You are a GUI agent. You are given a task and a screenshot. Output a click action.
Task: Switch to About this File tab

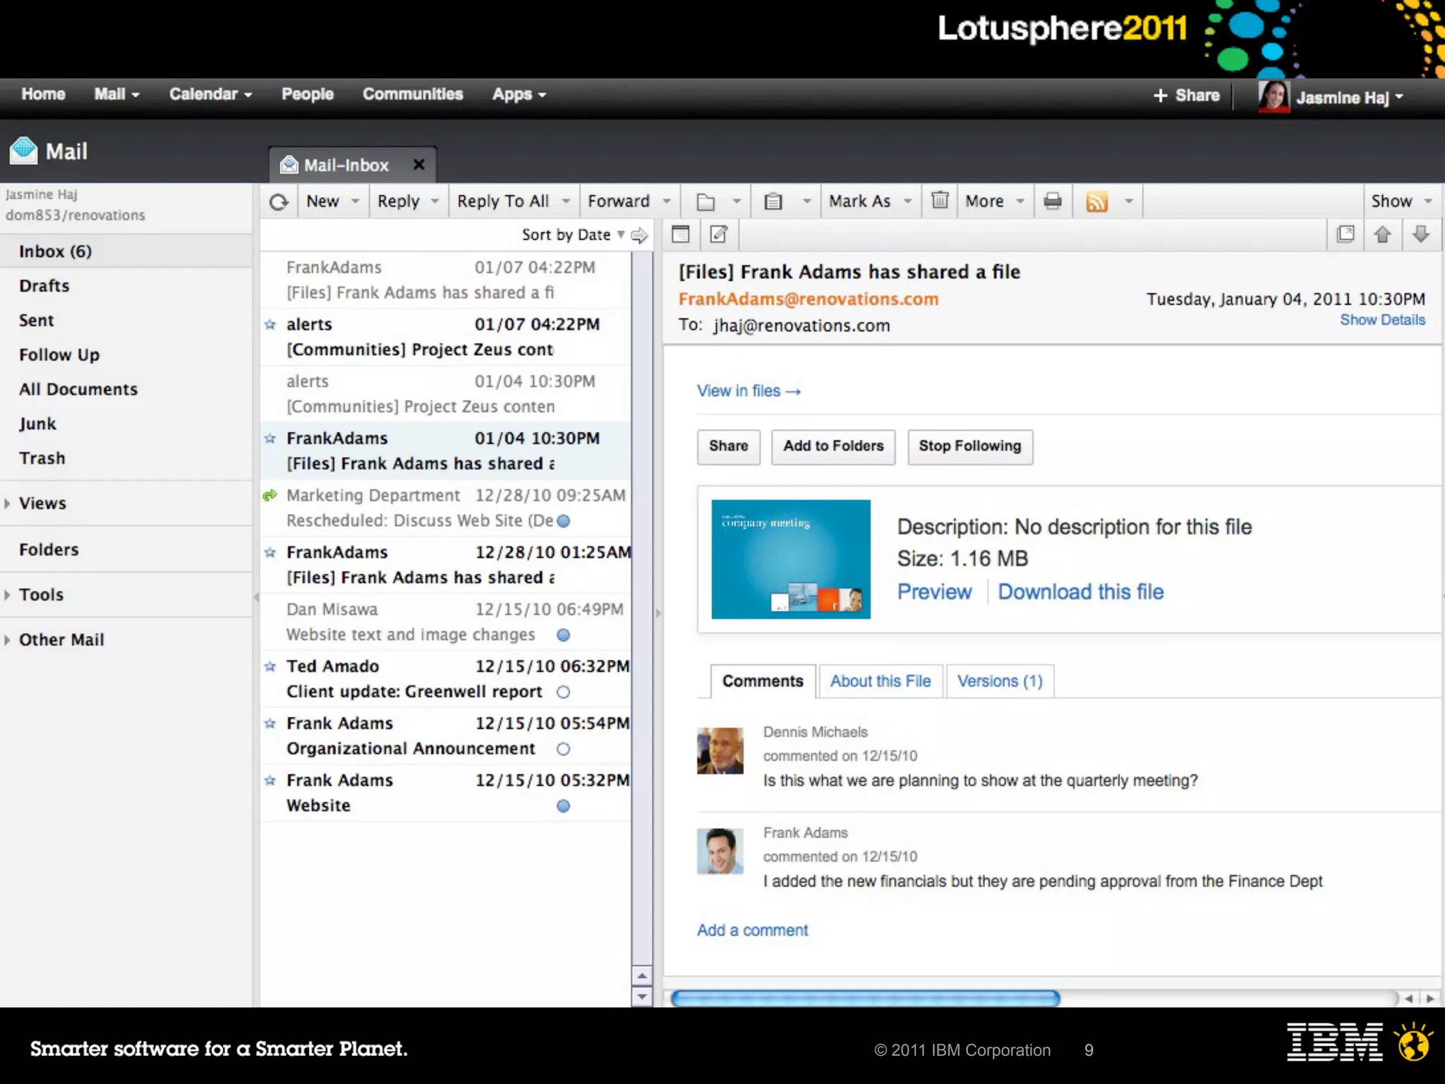click(x=880, y=681)
